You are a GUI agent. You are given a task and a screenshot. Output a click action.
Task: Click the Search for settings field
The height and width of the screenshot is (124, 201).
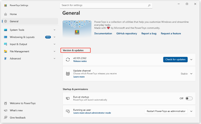coord(106,5)
